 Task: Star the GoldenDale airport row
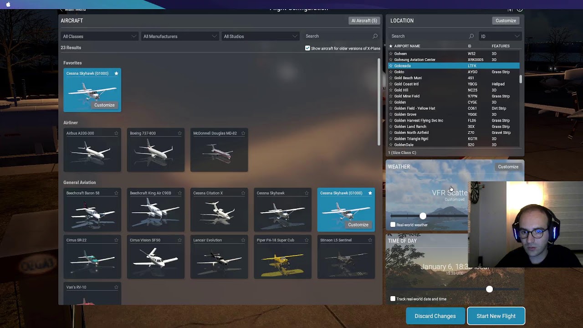(390, 145)
